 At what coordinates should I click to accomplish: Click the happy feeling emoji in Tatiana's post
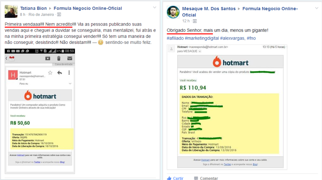(100, 42)
